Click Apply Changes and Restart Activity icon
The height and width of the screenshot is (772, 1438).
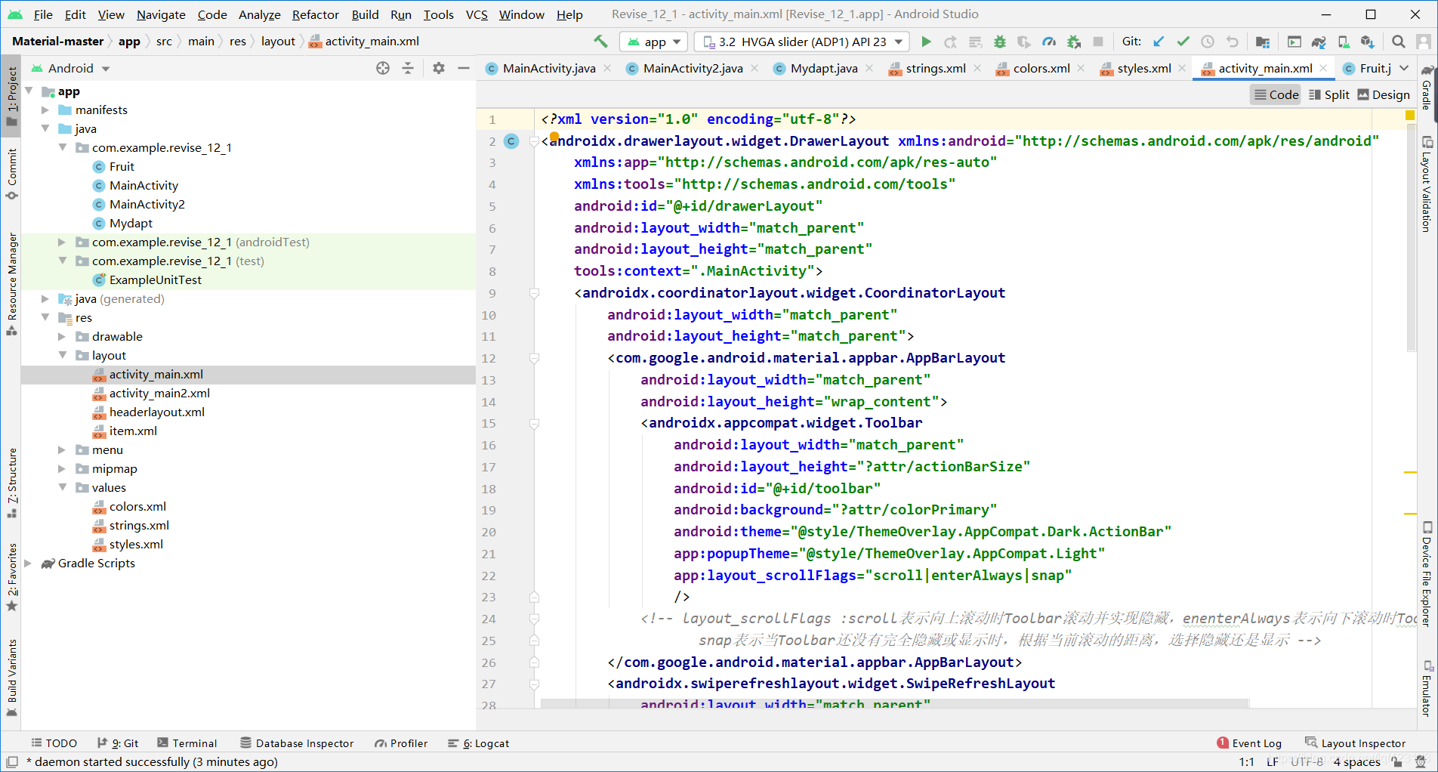[951, 42]
